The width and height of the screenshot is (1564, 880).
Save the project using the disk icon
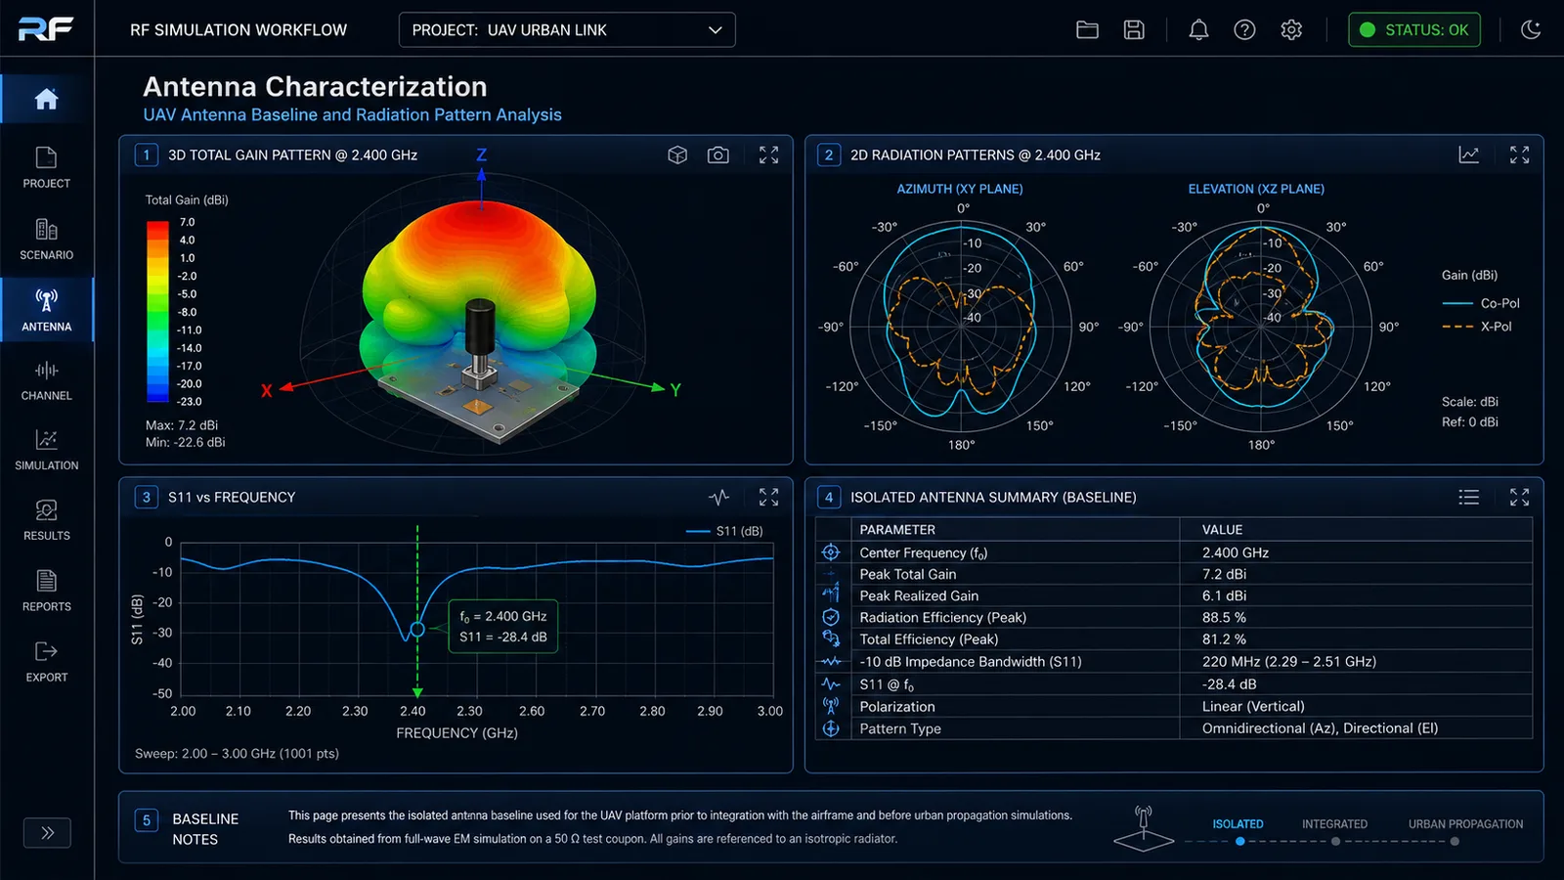tap(1134, 30)
